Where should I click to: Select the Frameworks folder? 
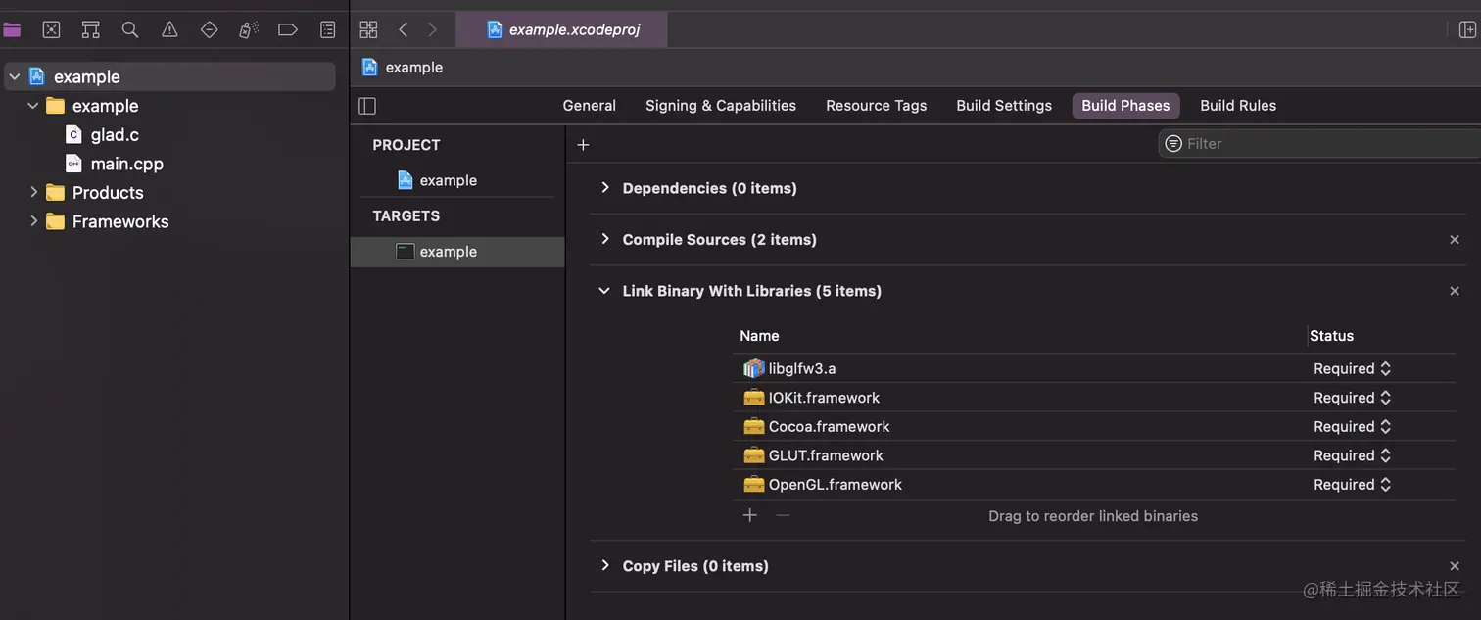pos(120,221)
